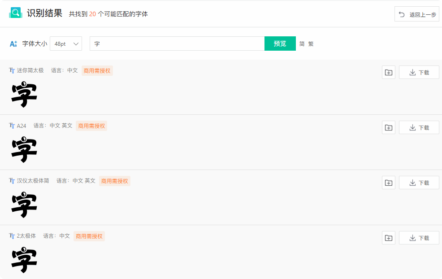Click 语言: 中文 英文 in 汉仪太极体简 row

point(76,181)
